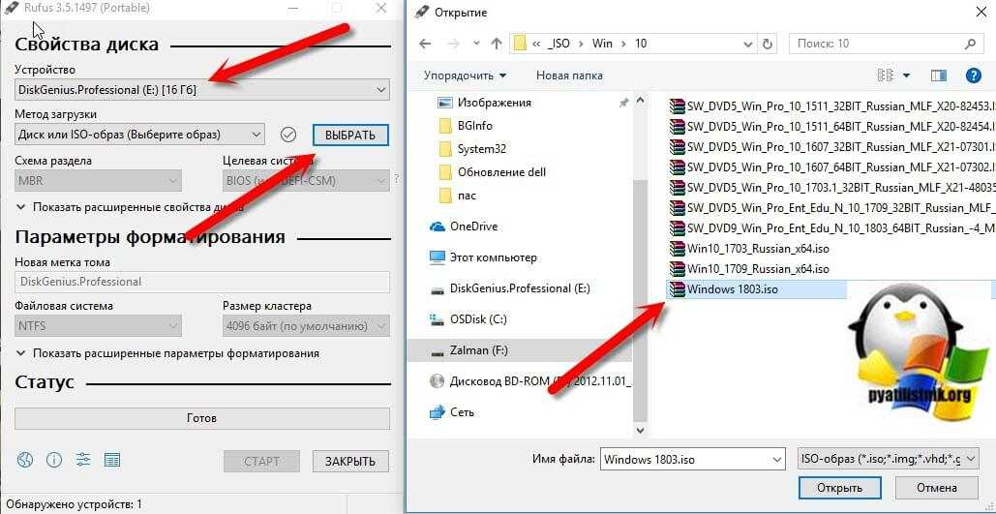Open the Устройство device dropdown
Screen dimensions: 996x514
click(202, 90)
